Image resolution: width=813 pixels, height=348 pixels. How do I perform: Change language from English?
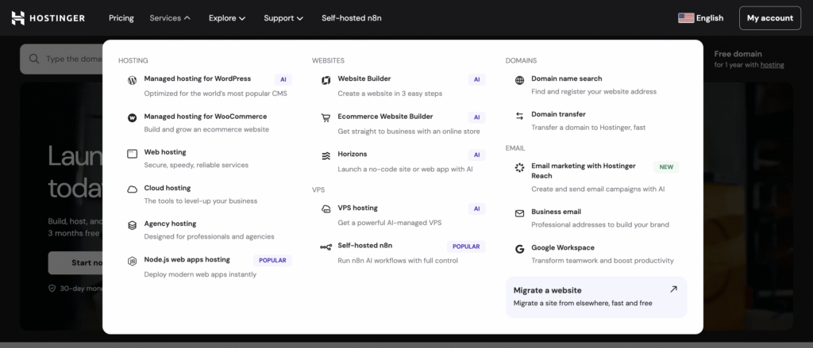(700, 17)
